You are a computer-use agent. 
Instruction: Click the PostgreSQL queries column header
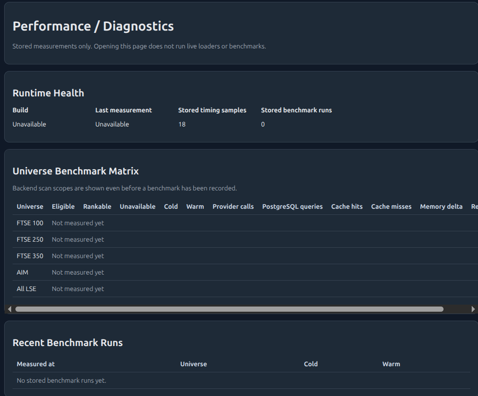pyautogui.click(x=292, y=206)
